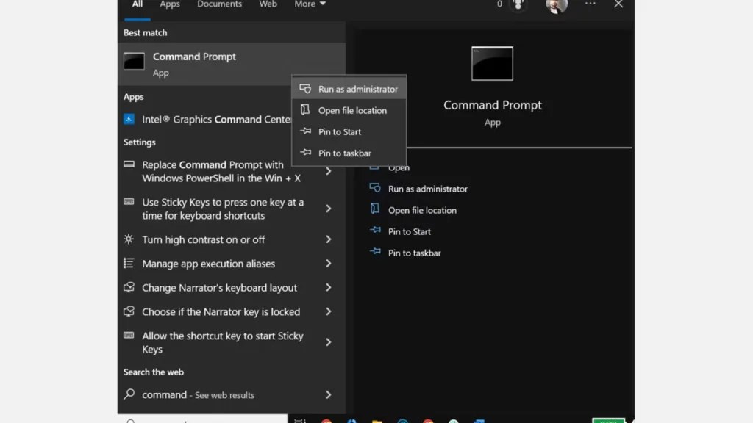Click file icon in context menu Open file location

(305, 109)
